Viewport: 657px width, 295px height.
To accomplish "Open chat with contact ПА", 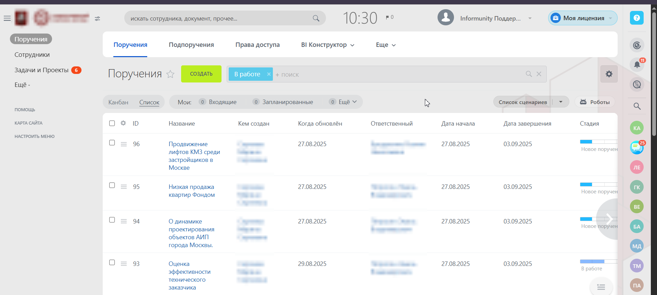I will (x=636, y=285).
